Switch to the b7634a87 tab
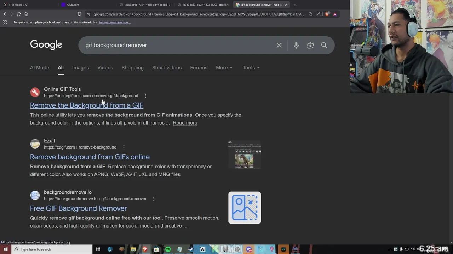This screenshot has height=254, width=453. [x=203, y=5]
